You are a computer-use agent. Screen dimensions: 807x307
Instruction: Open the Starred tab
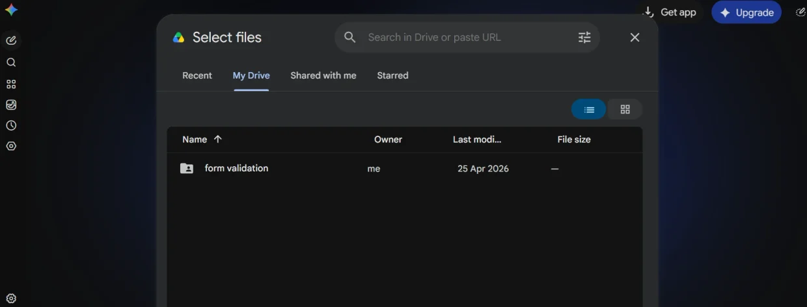click(x=393, y=75)
